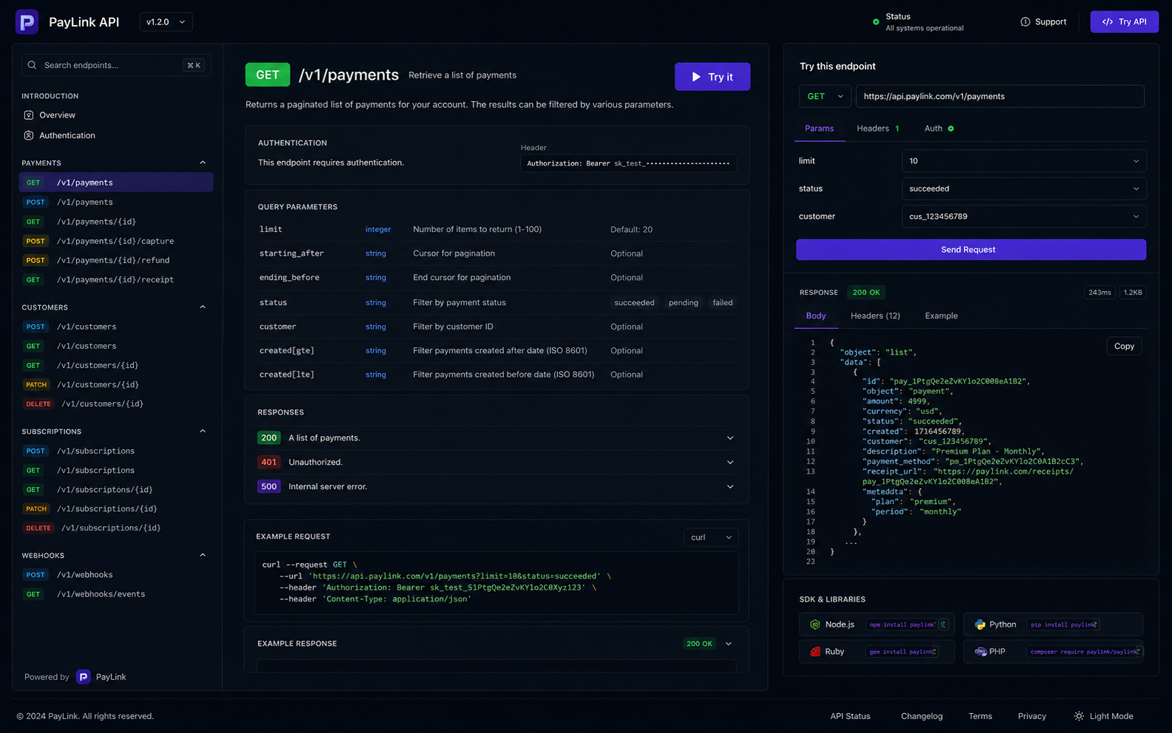Open the response Example tab
The width and height of the screenshot is (1172, 733).
point(941,316)
